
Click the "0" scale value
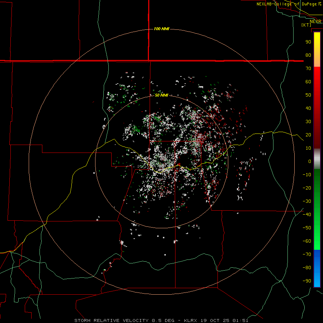[x=310, y=161]
